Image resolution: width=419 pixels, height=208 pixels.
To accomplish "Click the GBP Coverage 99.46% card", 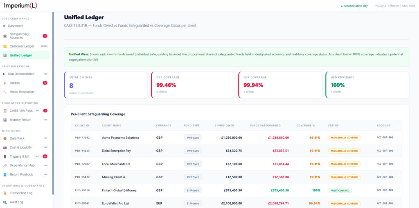I will [x=193, y=85].
